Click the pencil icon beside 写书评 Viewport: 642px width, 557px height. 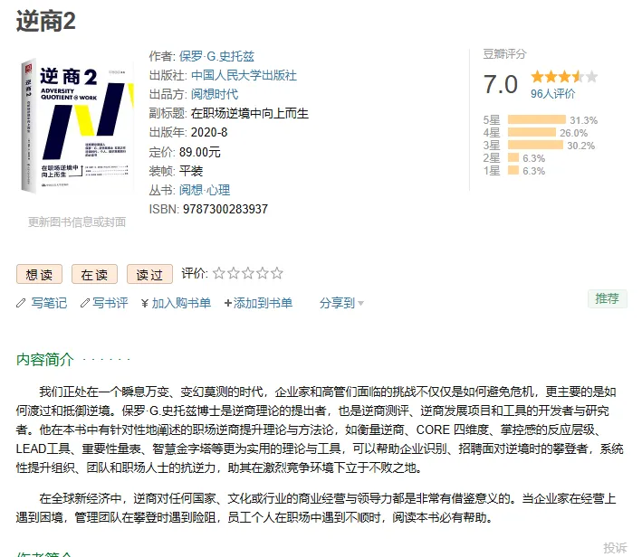click(85, 303)
